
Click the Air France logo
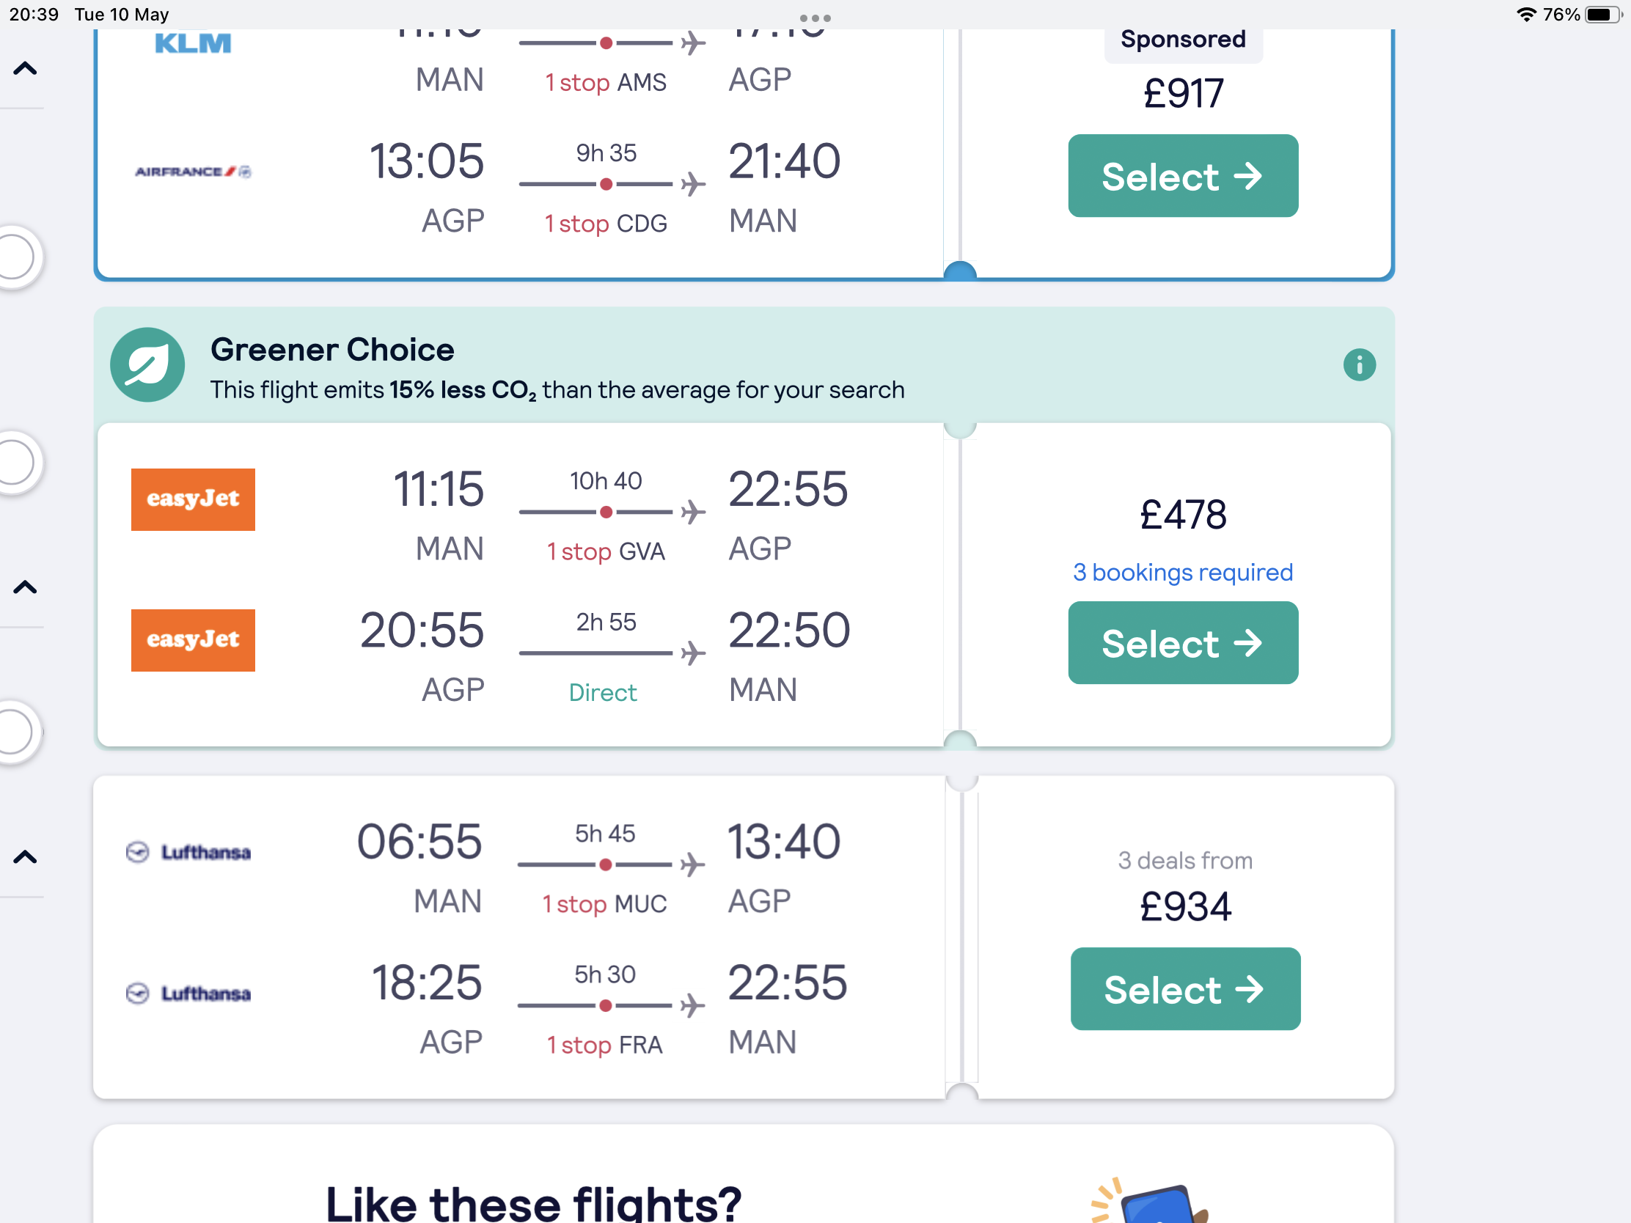coord(193,172)
